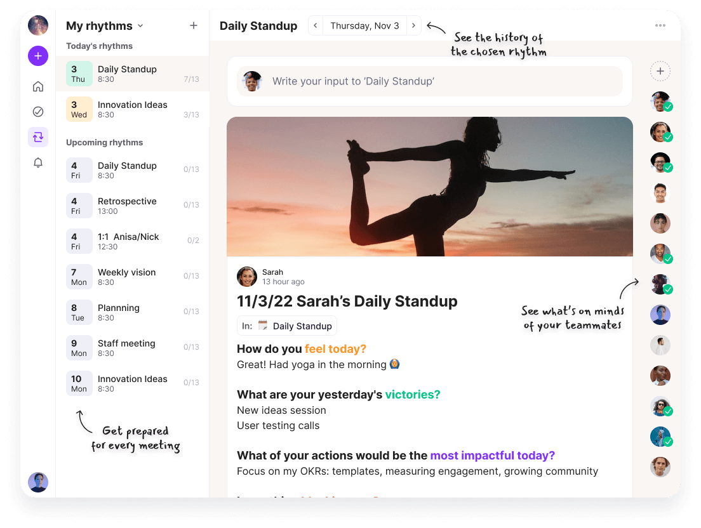Click Sarah's name on the post
Screen dimensions: 701x528
[x=272, y=272]
